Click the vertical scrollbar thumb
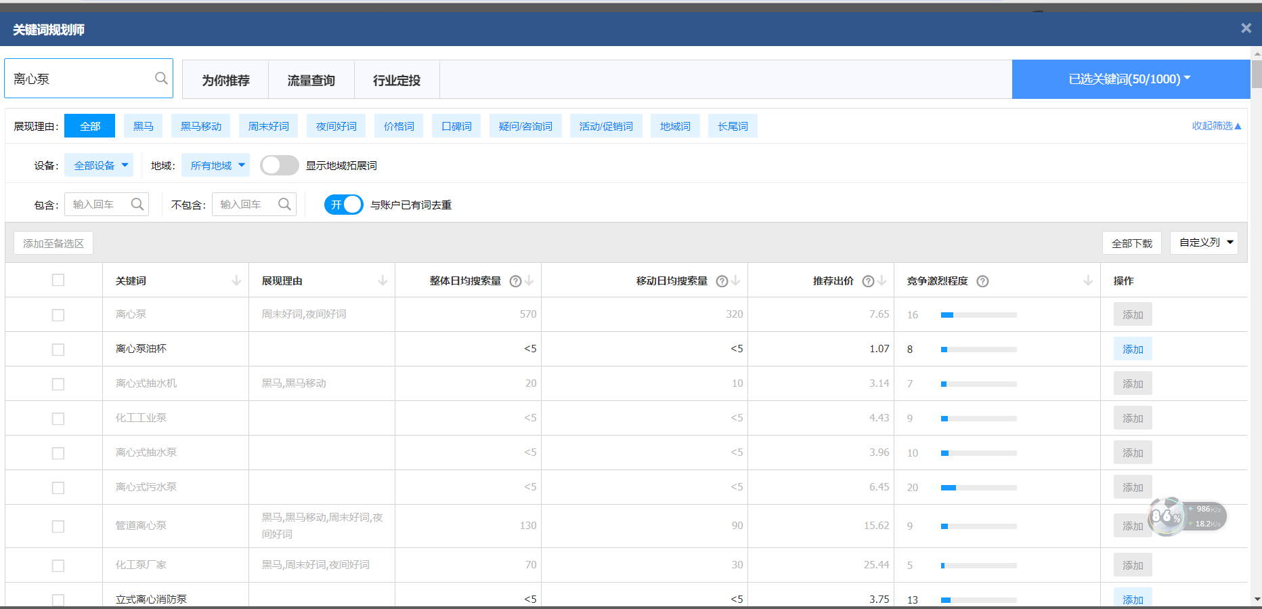This screenshot has height=609, width=1262. (x=1257, y=74)
